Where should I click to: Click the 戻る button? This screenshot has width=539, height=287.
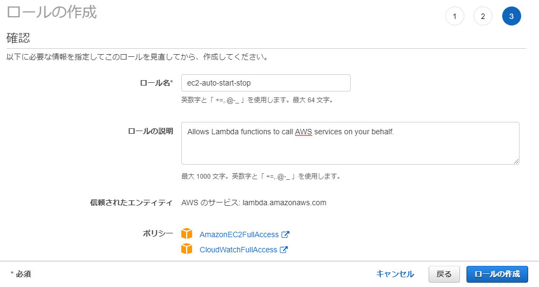pos(444,274)
